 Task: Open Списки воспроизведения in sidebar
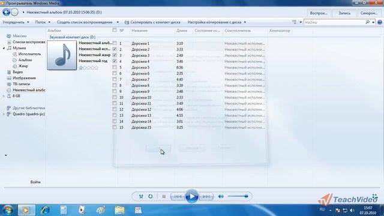pyautogui.click(x=29, y=42)
